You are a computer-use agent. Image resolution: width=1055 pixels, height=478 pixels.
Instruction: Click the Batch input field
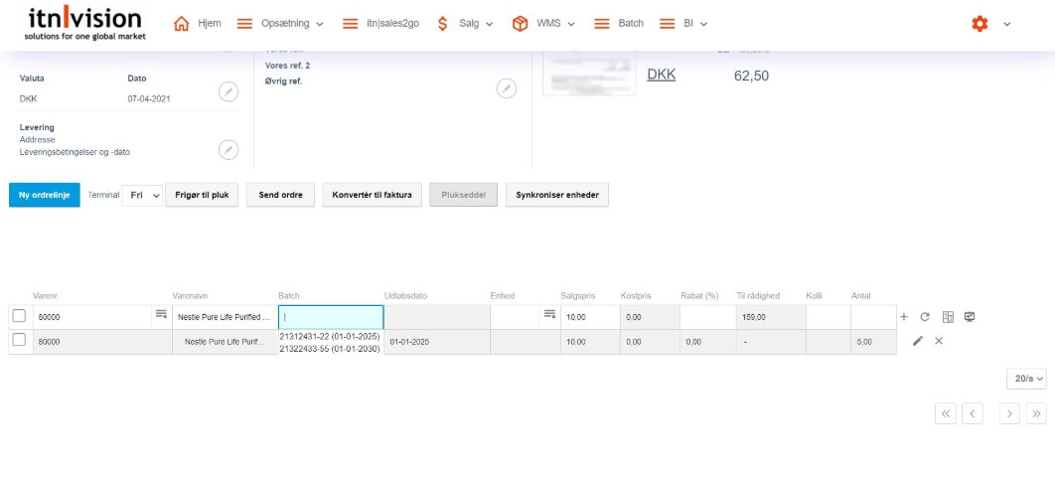[x=331, y=317]
